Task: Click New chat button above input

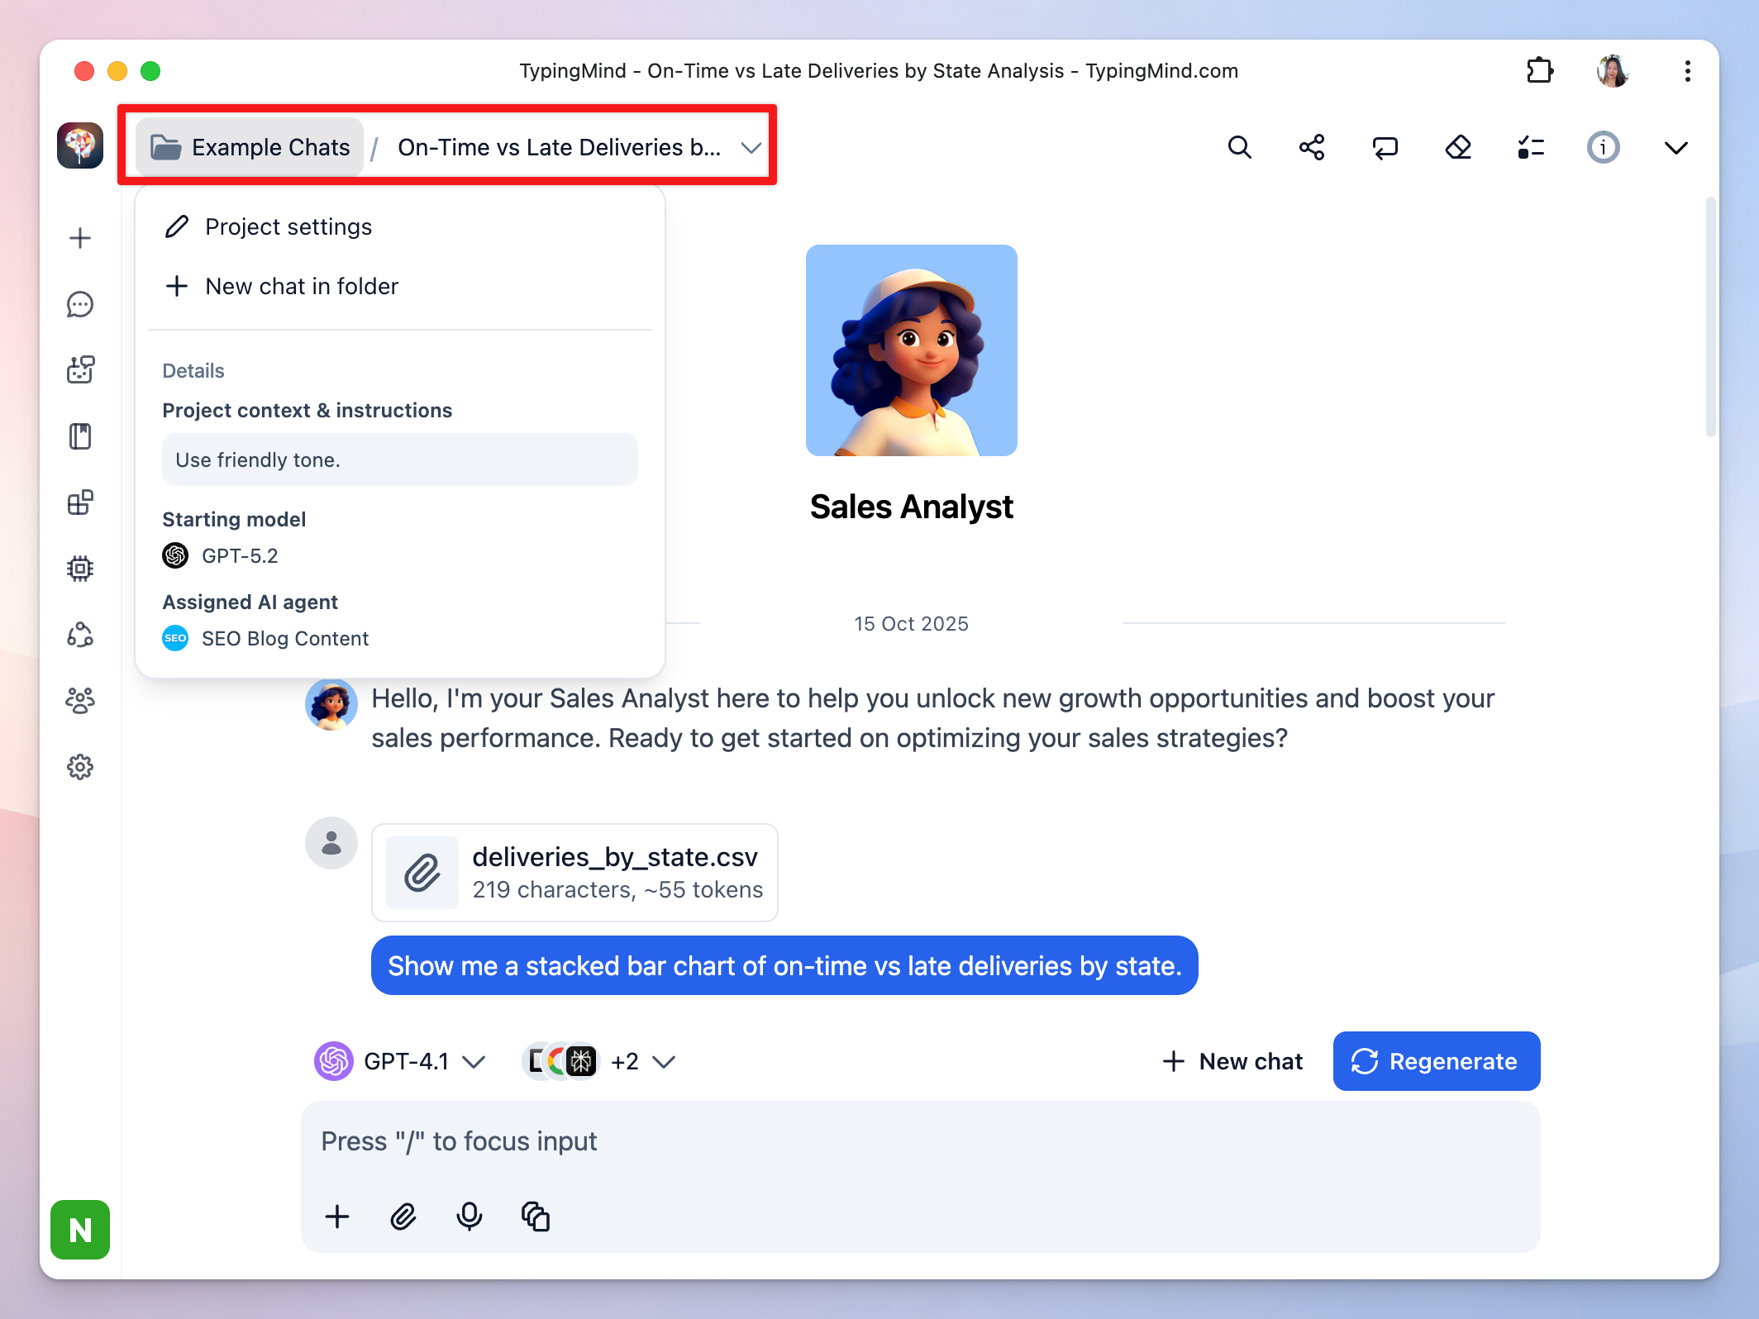Action: point(1232,1061)
